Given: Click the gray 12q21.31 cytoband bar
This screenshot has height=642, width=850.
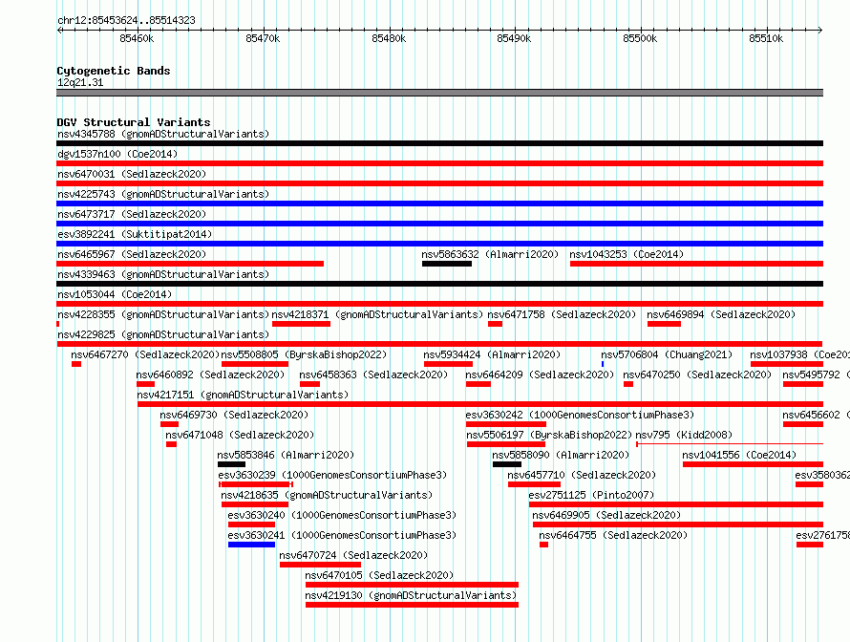Looking at the screenshot, I should (x=439, y=93).
